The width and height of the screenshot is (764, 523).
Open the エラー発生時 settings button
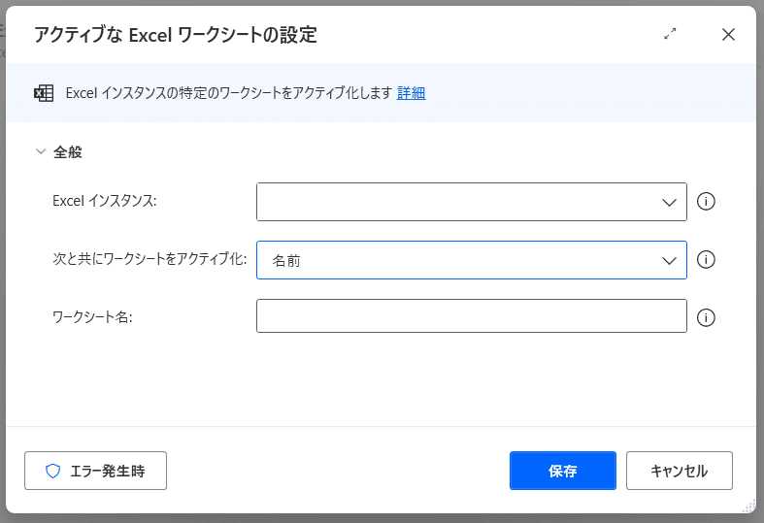[95, 471]
